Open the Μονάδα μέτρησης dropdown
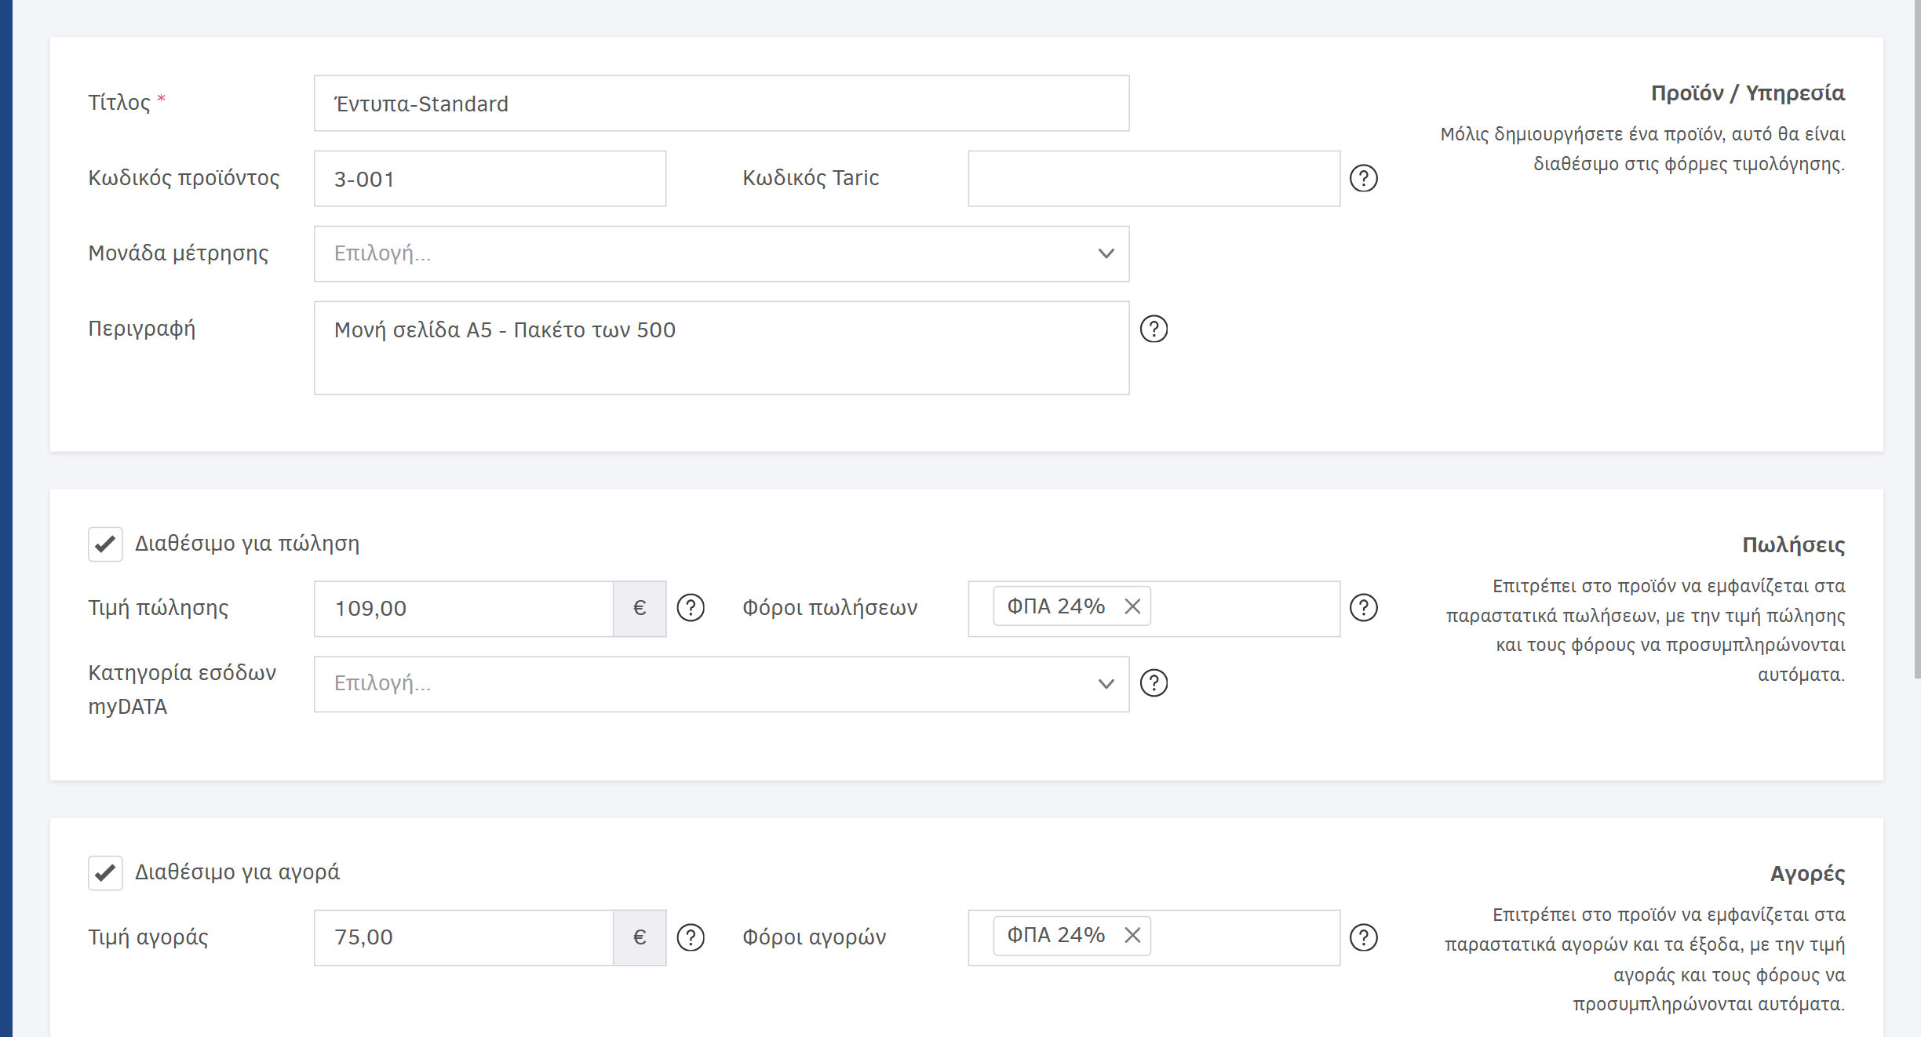The image size is (1921, 1037). (720, 253)
